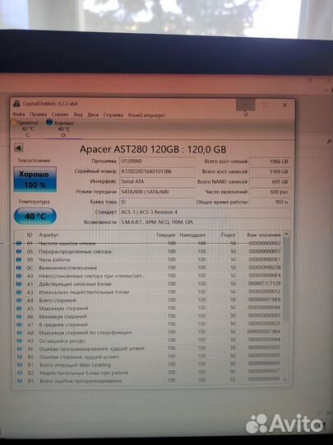Select row A4 Всего стираний
The width and height of the screenshot is (333, 445).
click(148, 300)
